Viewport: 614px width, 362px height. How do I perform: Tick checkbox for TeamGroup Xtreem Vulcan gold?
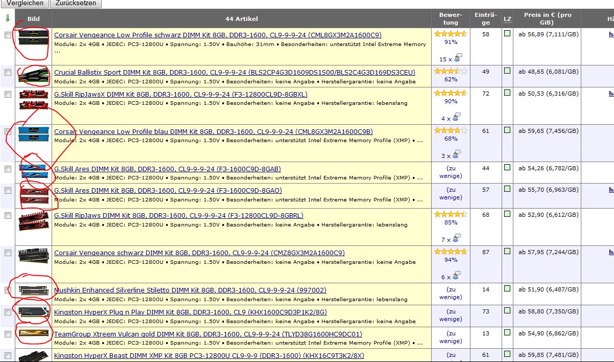coord(8,334)
